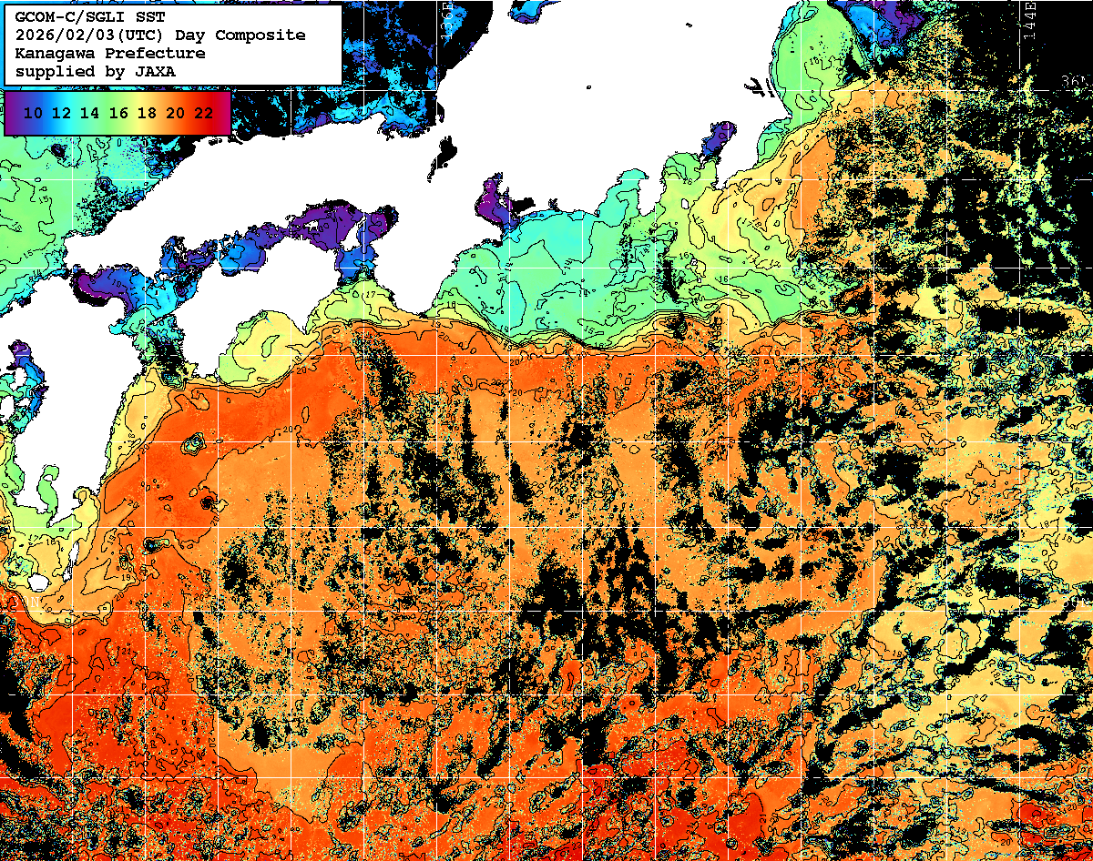Select the 2026/02/03(UTC) Day Composite date line

(x=160, y=35)
